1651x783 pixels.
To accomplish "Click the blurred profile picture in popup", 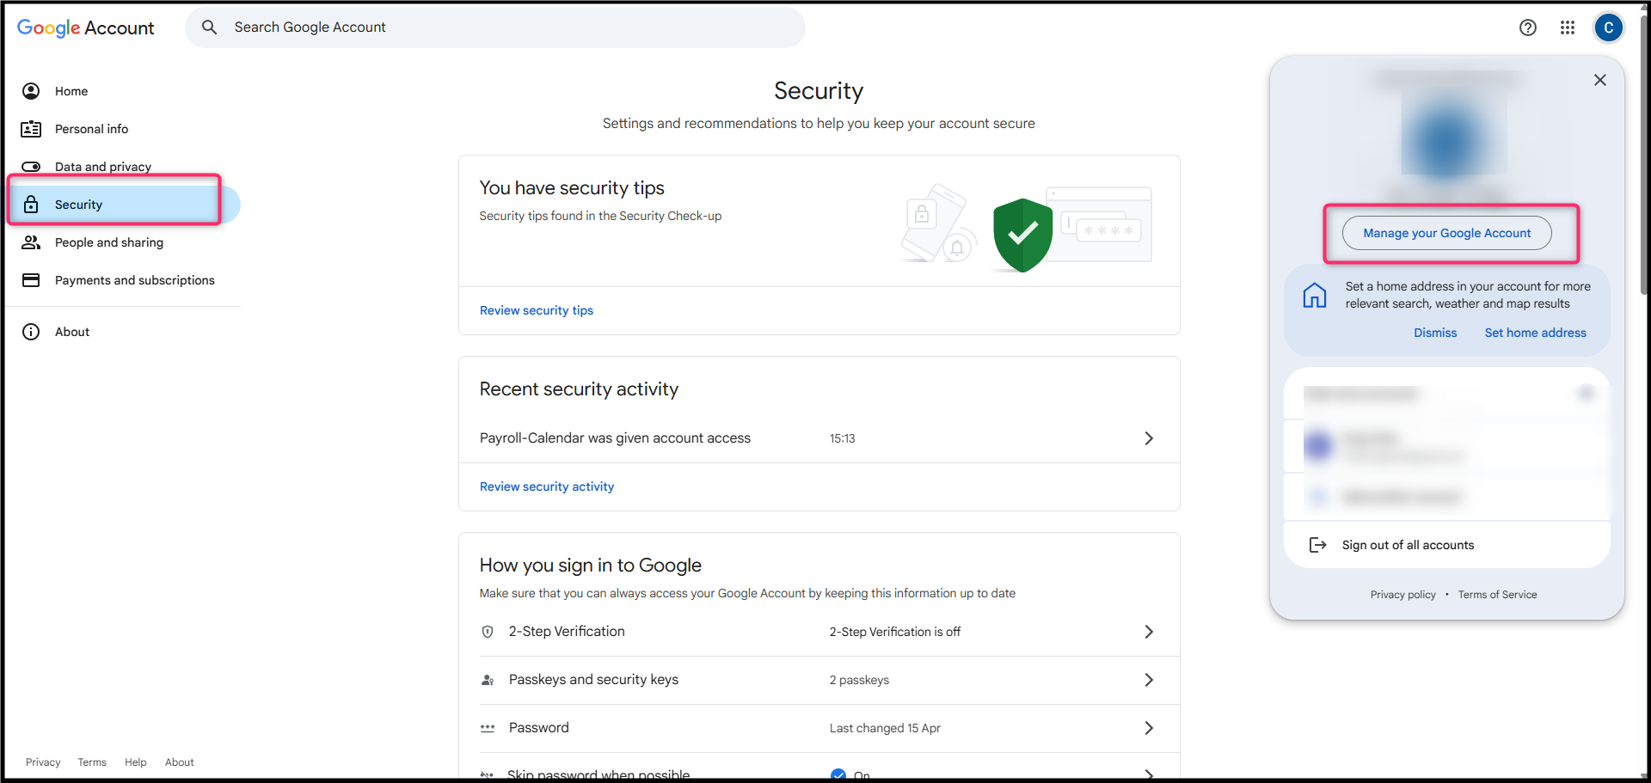I will [x=1448, y=139].
